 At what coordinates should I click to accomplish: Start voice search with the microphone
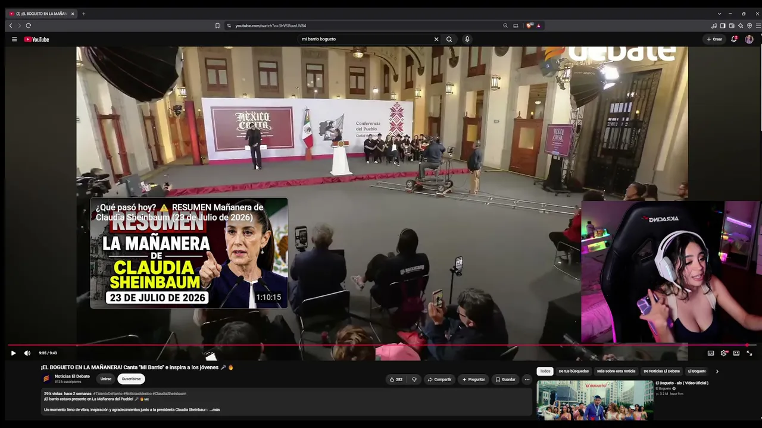[467, 39]
